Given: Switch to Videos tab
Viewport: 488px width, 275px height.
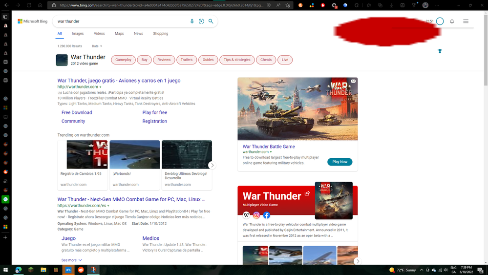Looking at the screenshot, I should [99, 34].
